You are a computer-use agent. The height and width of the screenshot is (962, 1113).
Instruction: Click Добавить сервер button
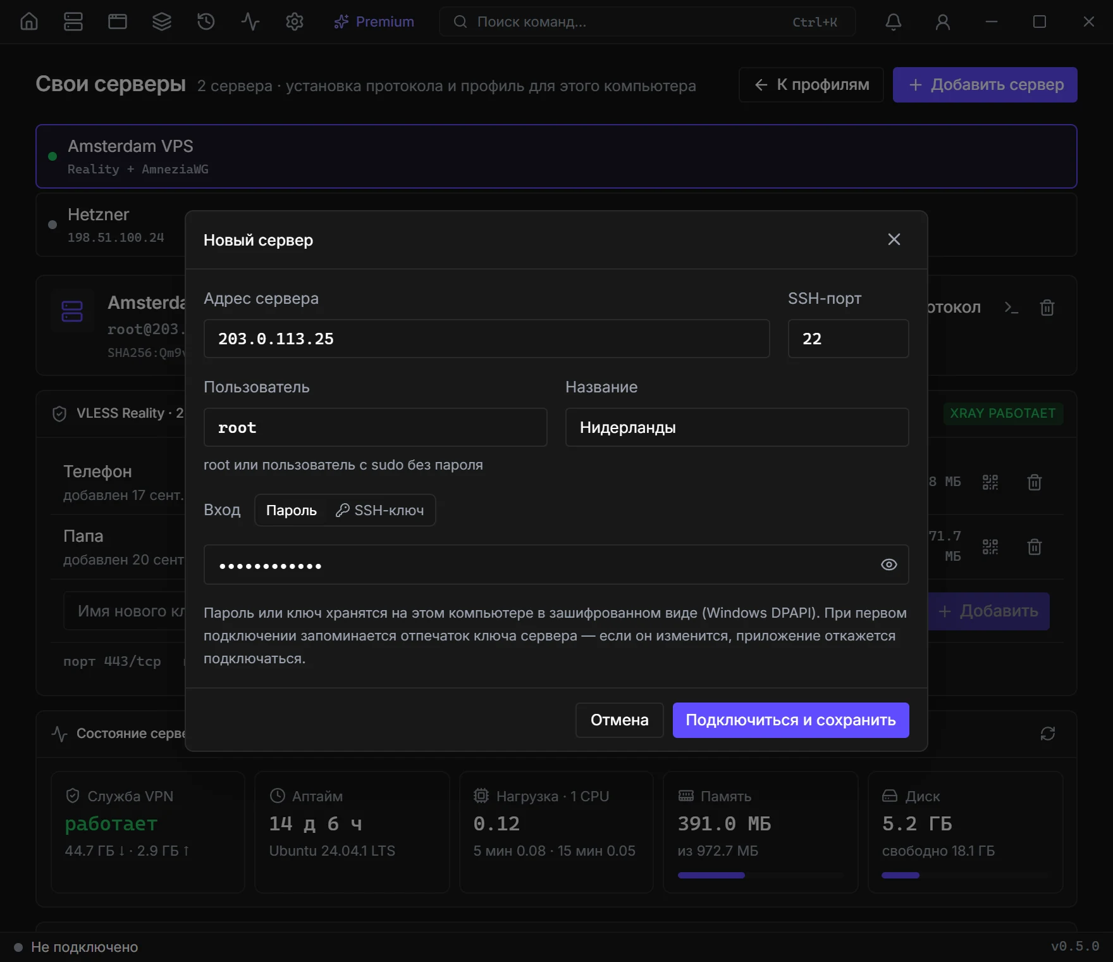point(985,85)
